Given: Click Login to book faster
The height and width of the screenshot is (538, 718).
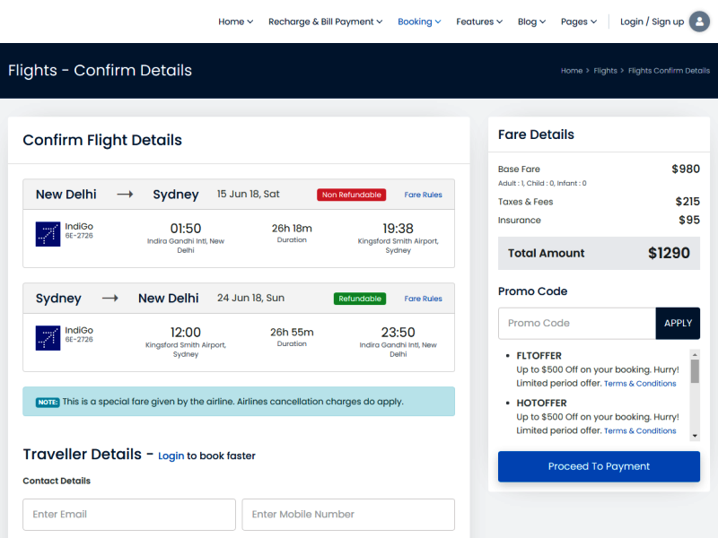Looking at the screenshot, I should pos(171,456).
